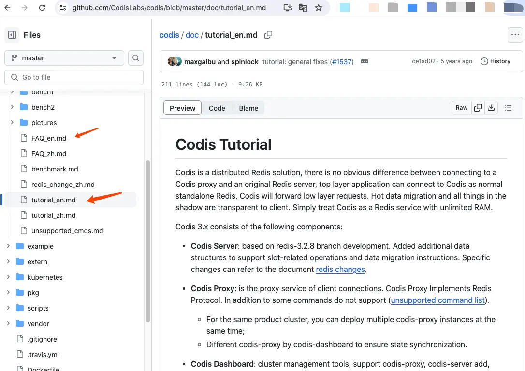Expand the scripts folder chevron
The height and width of the screenshot is (371, 525).
click(x=8, y=308)
